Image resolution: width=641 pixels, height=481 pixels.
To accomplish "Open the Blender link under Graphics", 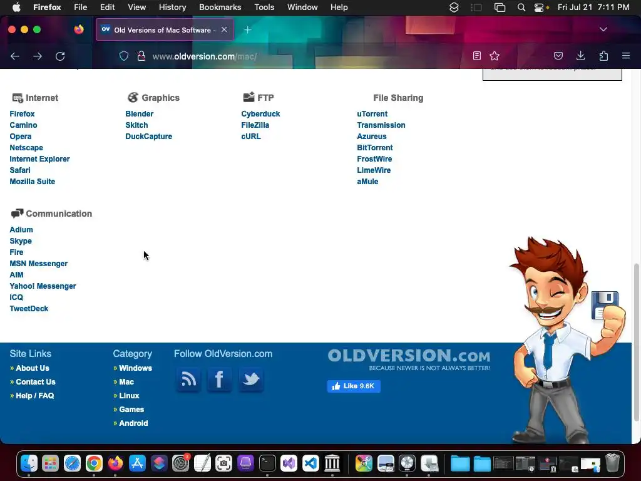I will (x=140, y=114).
